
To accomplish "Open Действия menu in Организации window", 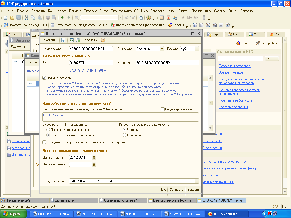I will pos(19,47).
